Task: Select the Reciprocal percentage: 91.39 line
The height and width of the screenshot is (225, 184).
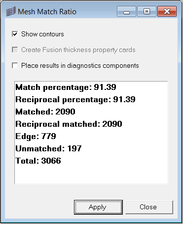Action: pos(75,99)
